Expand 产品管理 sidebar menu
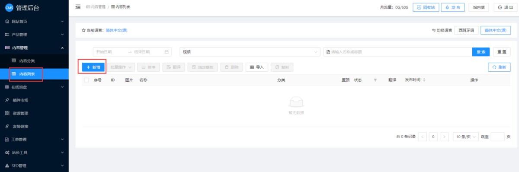 [x=34, y=35]
